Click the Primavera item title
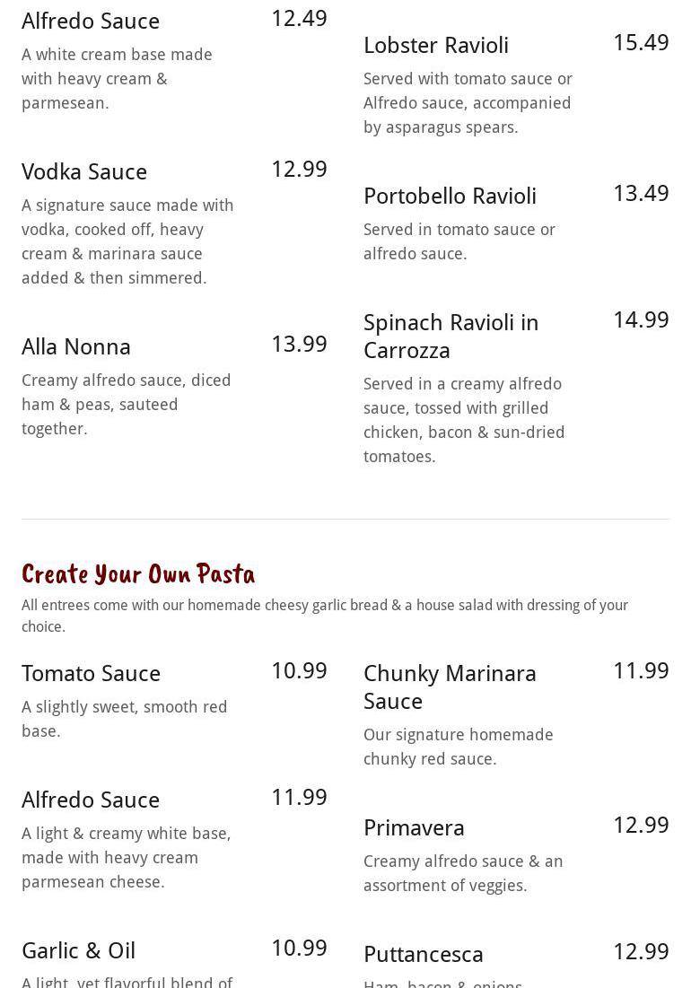 tap(414, 827)
